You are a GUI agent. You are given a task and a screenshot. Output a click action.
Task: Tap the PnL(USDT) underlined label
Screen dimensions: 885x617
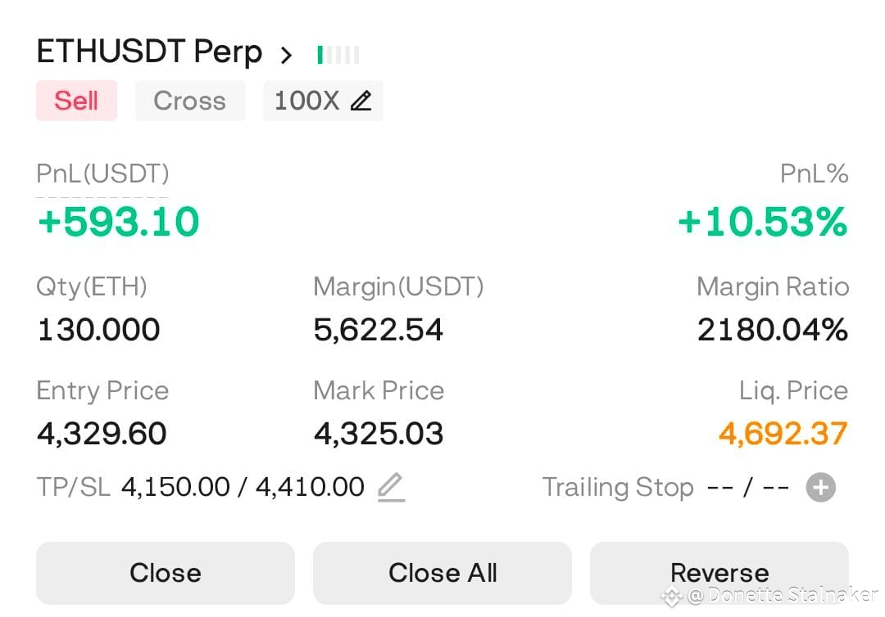click(x=102, y=173)
